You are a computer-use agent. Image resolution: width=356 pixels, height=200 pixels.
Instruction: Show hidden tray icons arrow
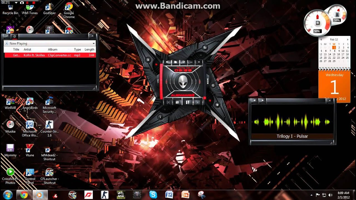311,195
